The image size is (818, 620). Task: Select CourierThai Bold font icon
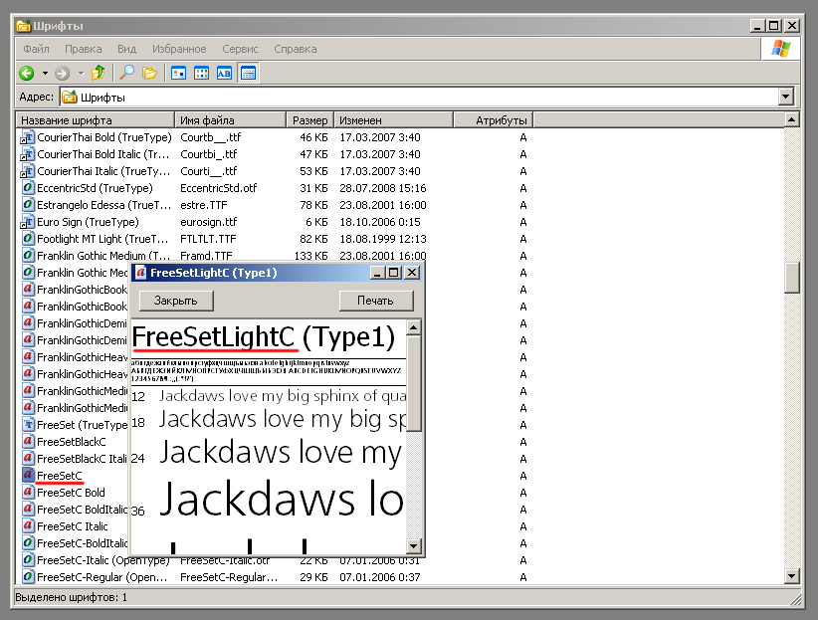coord(27,137)
